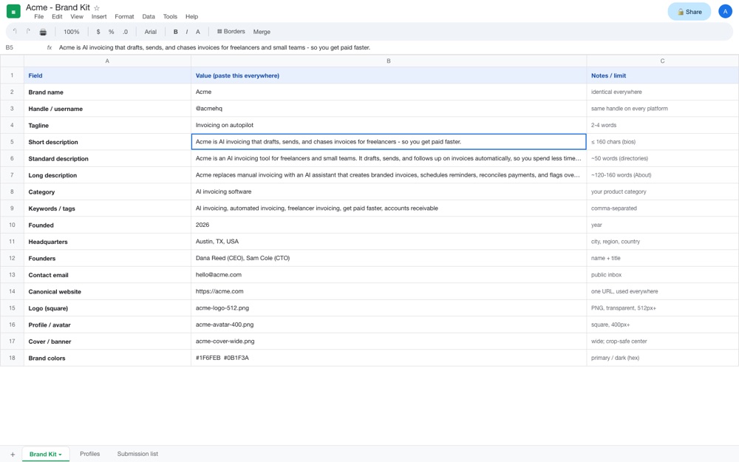Screen dimensions: 739x462
Task: Select column A header
Action: tap(107, 61)
